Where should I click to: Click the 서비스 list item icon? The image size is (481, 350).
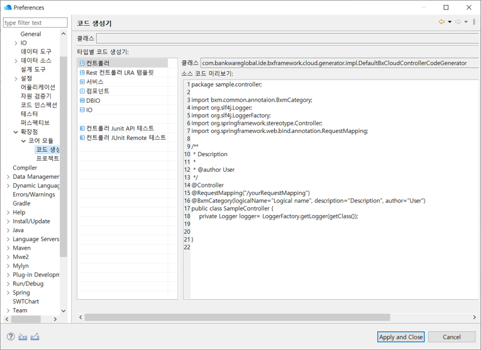click(82, 82)
